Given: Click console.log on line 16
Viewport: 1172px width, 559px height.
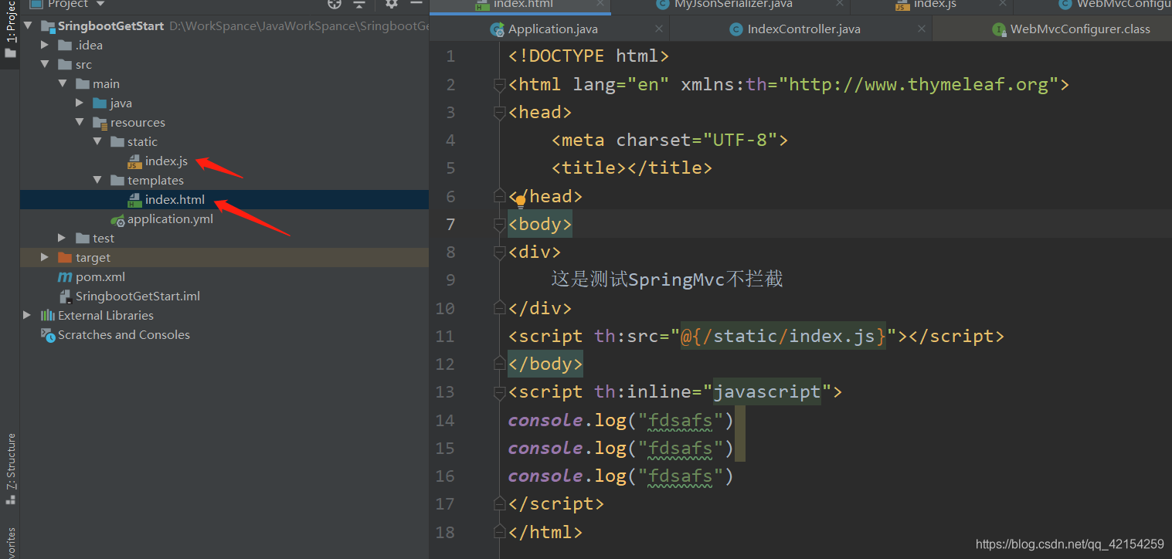Looking at the screenshot, I should [566, 476].
